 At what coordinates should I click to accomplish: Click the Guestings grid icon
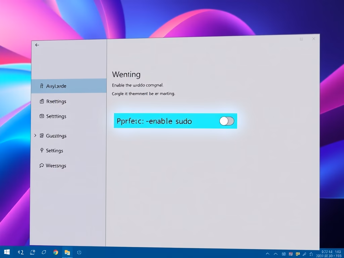coord(42,136)
